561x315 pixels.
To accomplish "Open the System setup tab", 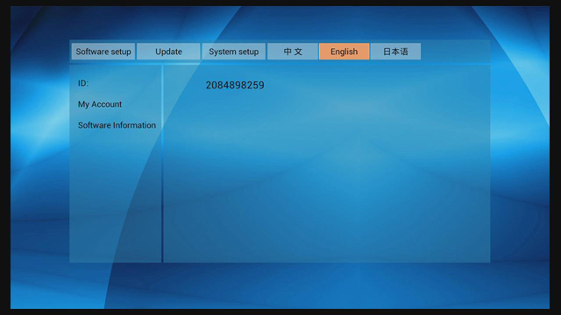I will pos(234,52).
